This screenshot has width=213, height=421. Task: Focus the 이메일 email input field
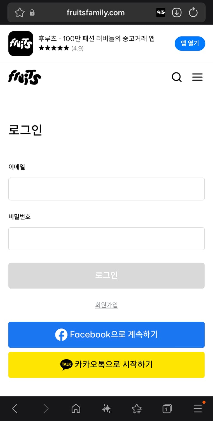[x=106, y=189]
